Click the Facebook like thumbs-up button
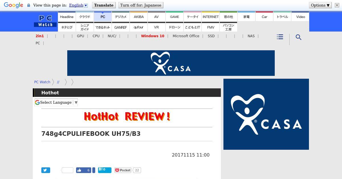Screen dimensions: 342x179 (83, 170)
